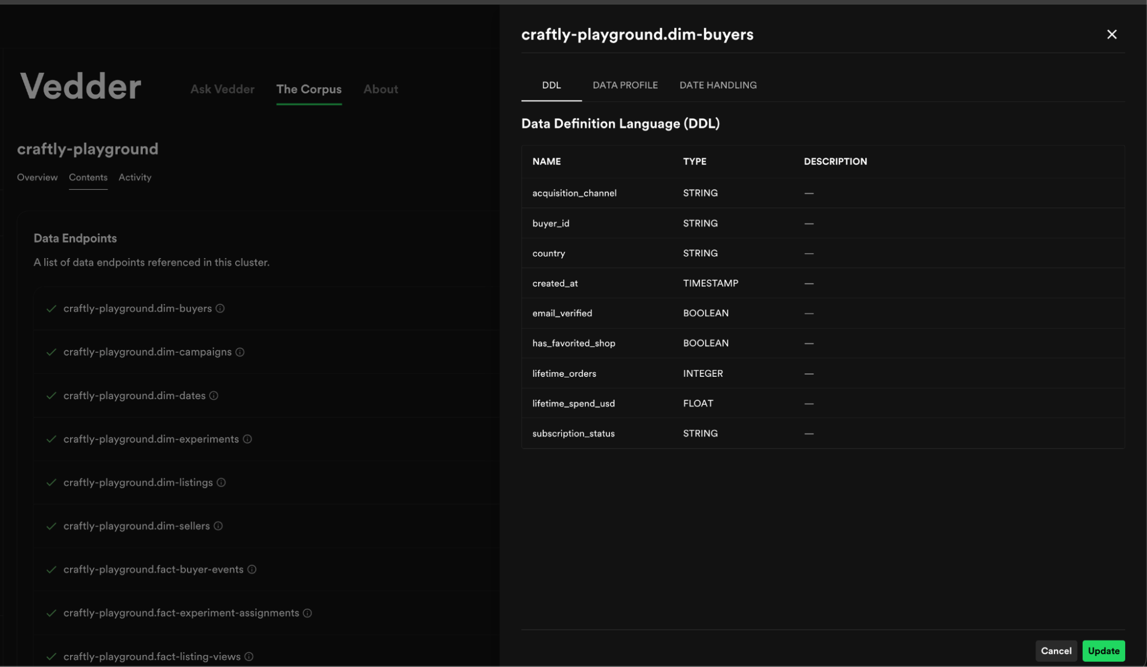Click checkmark beside fact-experiment-assignments endpoint

coord(51,613)
